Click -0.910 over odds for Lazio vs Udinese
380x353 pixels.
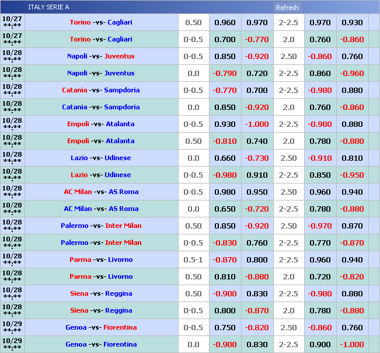[320, 158]
